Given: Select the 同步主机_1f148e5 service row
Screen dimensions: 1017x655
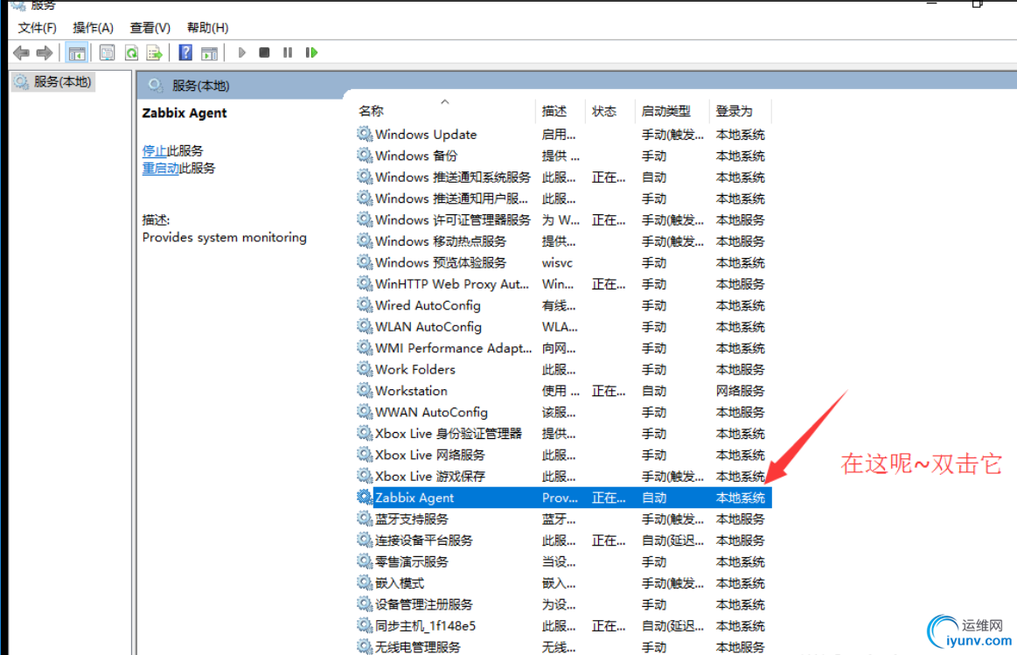Looking at the screenshot, I should (563, 626).
